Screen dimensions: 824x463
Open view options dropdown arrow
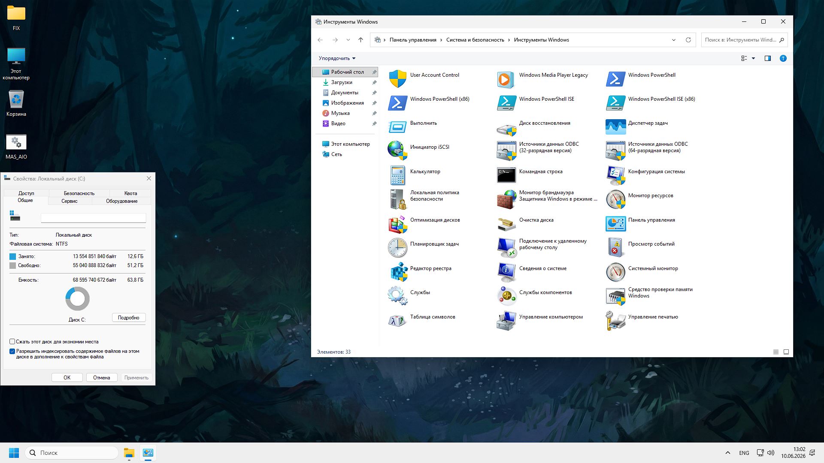[x=753, y=58]
